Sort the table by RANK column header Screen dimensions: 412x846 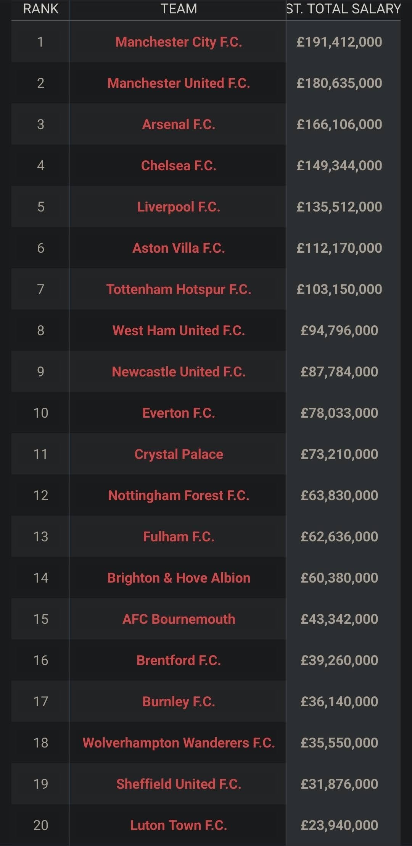41,9
